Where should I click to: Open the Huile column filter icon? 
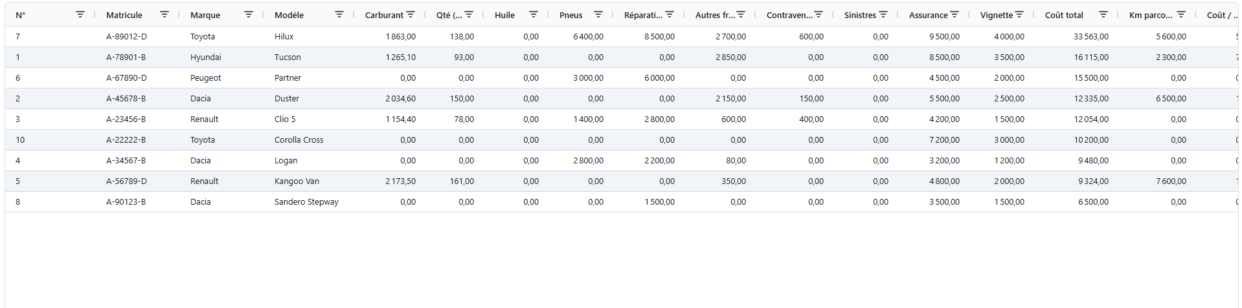click(534, 14)
